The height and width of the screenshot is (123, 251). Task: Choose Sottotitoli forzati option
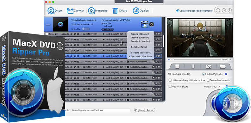[x=139, y=47]
